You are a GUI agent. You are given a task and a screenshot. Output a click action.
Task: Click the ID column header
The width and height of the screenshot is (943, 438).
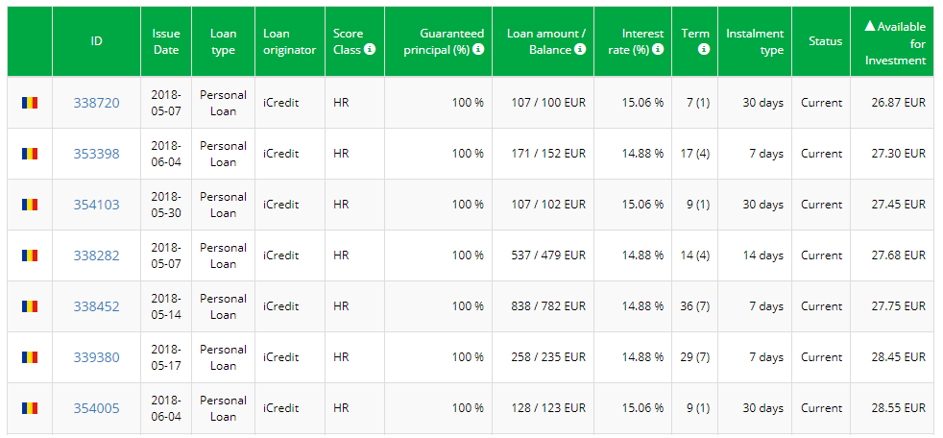pos(96,41)
